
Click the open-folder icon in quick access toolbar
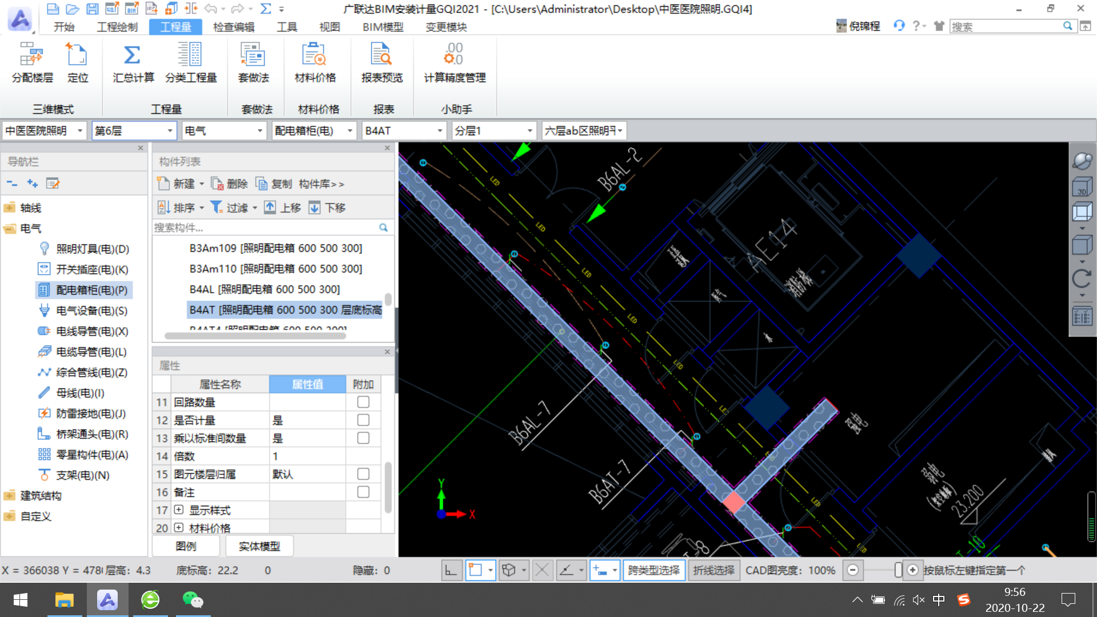pyautogui.click(x=73, y=9)
